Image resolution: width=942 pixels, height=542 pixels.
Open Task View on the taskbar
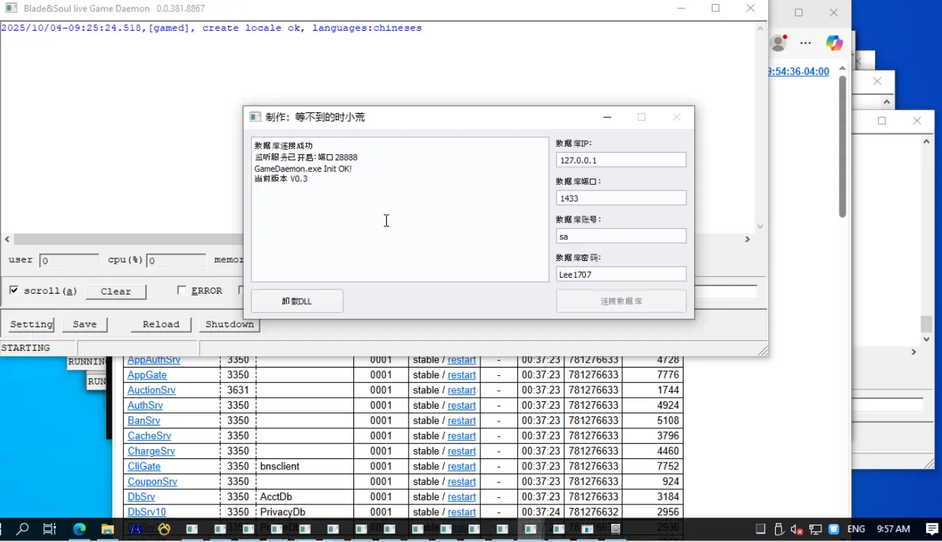[50, 529]
